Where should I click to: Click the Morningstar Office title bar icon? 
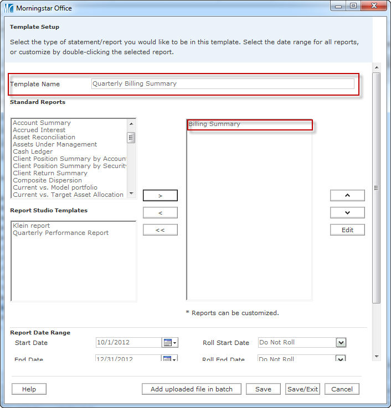8,8
